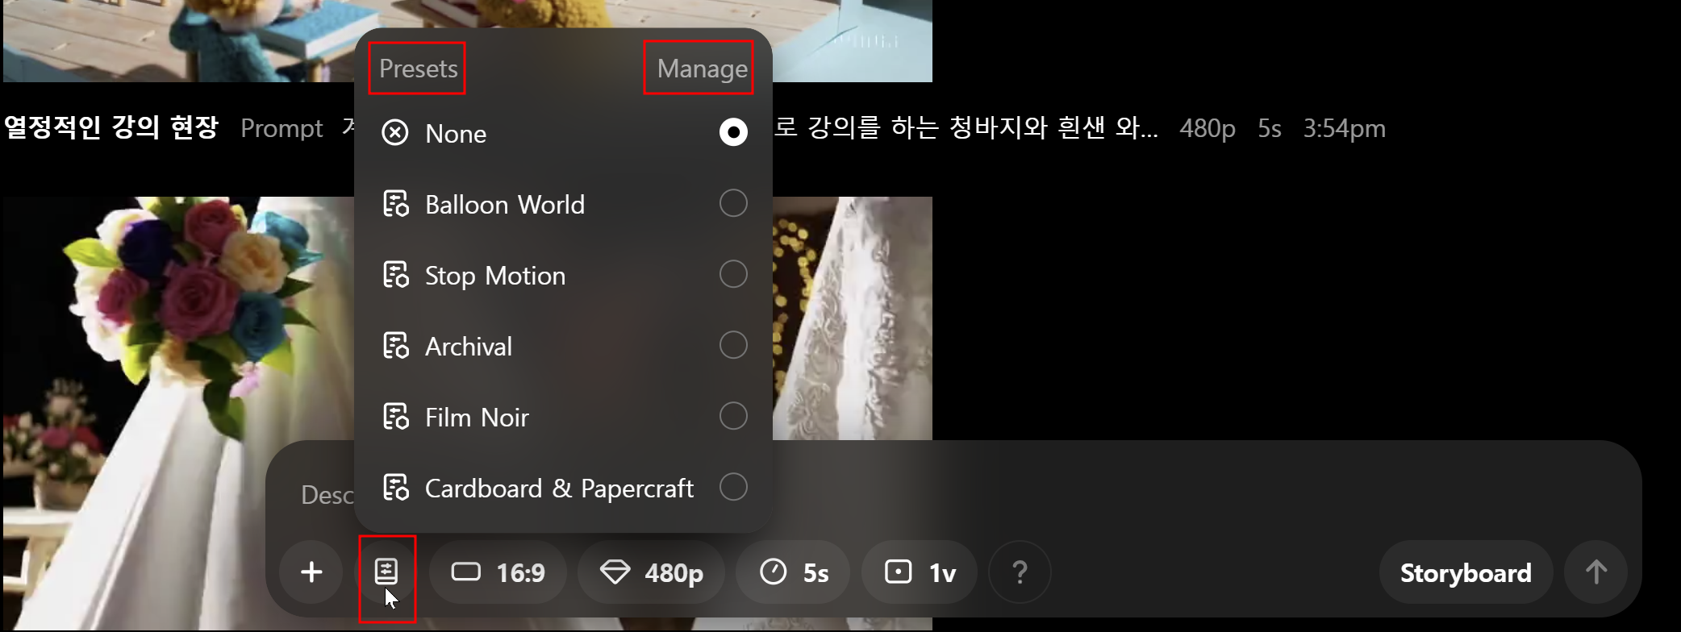Click the Archival preset icon

pyautogui.click(x=395, y=346)
